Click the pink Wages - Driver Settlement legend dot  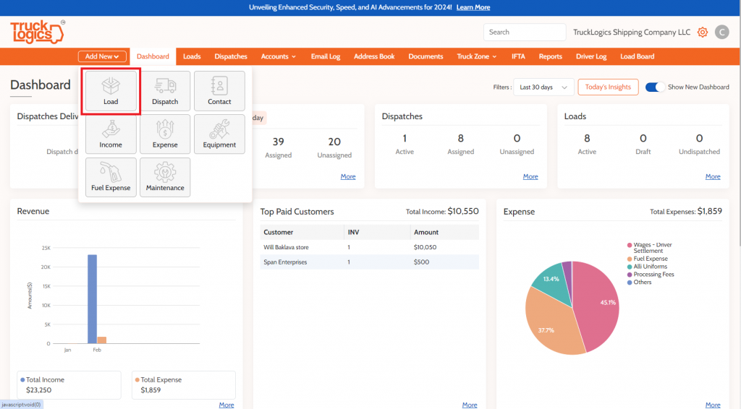coord(630,245)
